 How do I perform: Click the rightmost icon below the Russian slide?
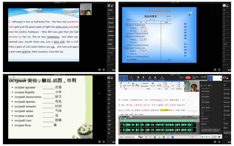click(104, 142)
